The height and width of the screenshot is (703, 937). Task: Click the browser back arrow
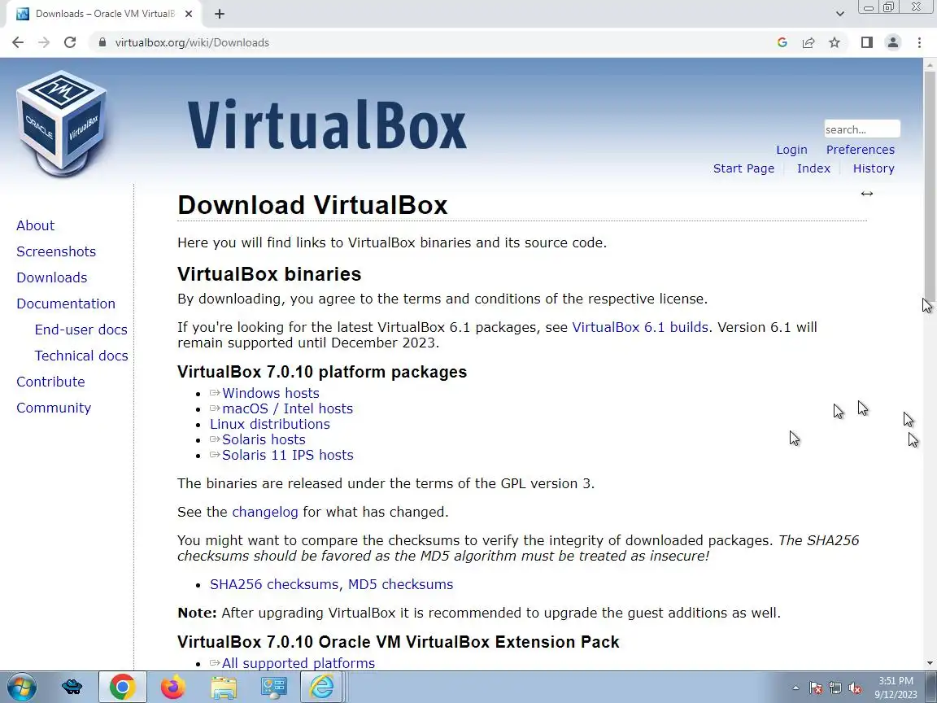tap(18, 42)
